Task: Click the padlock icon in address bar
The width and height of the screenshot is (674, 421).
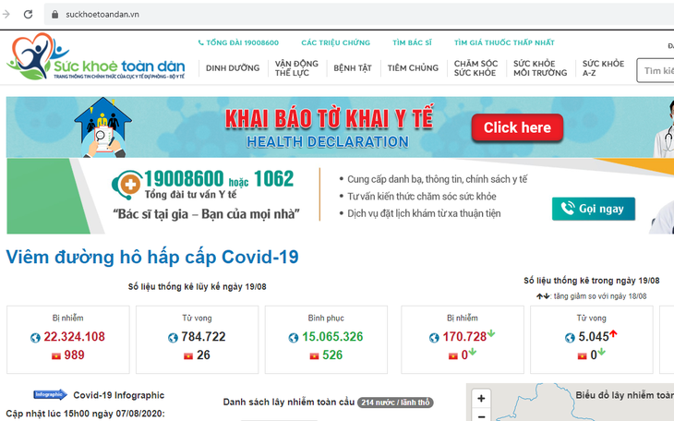Action: (54, 14)
